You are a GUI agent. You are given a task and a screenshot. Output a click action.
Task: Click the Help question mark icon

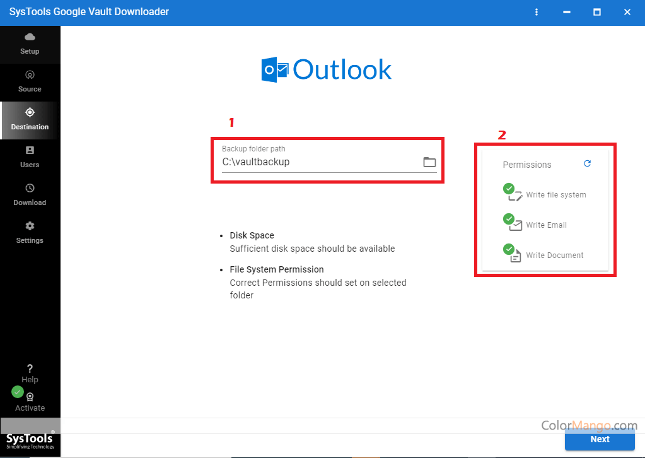[30, 368]
